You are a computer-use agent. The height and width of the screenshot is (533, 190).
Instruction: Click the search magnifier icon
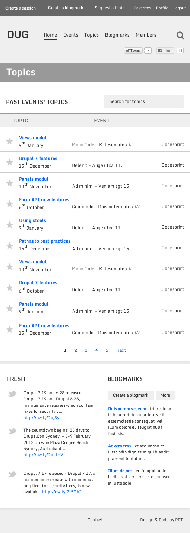point(180,35)
